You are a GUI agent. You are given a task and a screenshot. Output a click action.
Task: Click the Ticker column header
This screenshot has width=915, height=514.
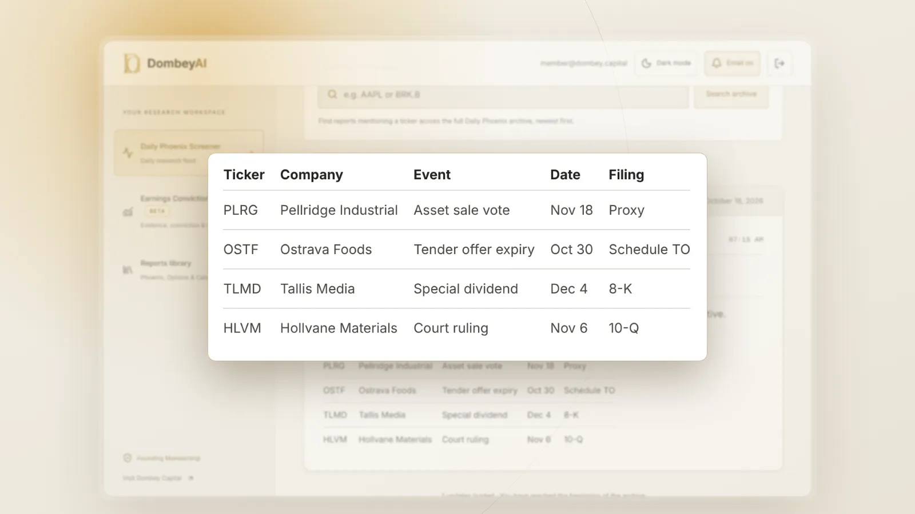[x=244, y=175]
